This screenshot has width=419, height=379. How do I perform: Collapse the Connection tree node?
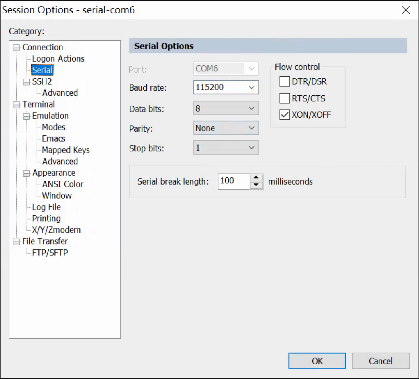coord(17,48)
